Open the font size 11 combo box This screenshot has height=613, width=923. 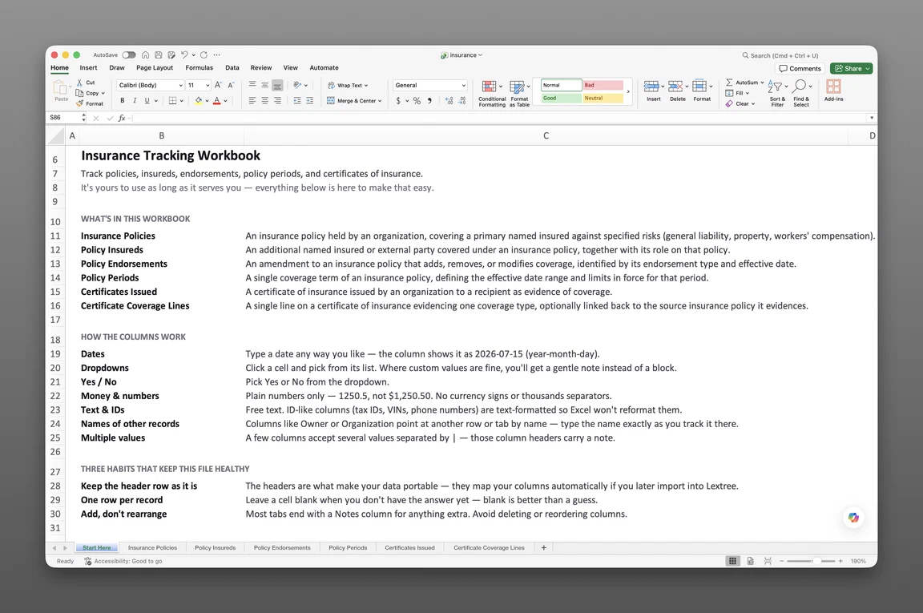199,86
